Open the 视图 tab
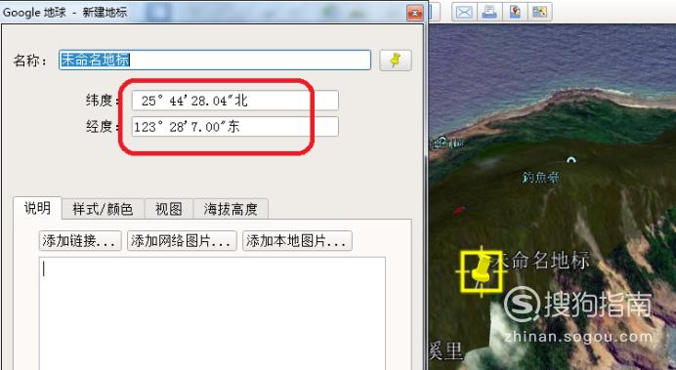The height and width of the screenshot is (370, 676). 169,209
